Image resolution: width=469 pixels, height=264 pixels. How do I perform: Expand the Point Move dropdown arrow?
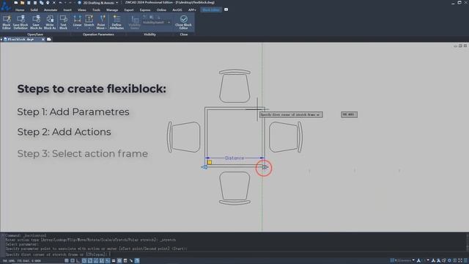pos(106,28)
